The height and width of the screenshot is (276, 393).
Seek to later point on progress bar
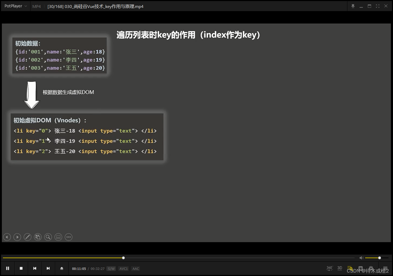tap(239, 258)
